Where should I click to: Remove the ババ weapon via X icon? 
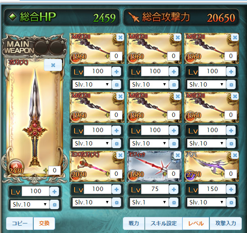click(235, 155)
